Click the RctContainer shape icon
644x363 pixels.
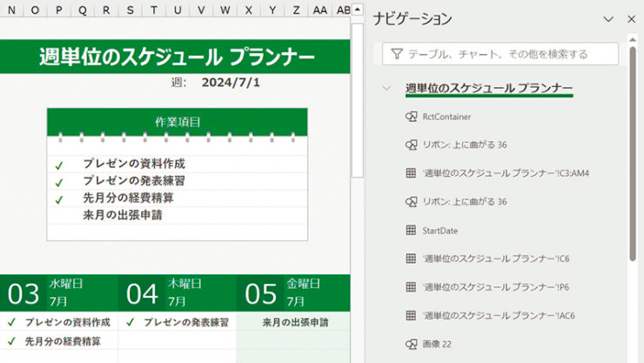[411, 117]
